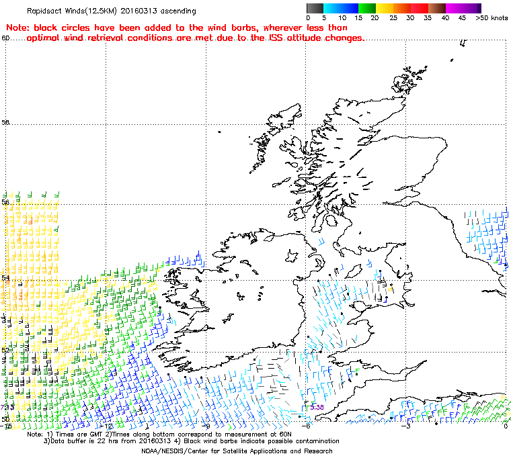Click the purple '7:33' swath time label
511x462 pixels.
pos(7,408)
